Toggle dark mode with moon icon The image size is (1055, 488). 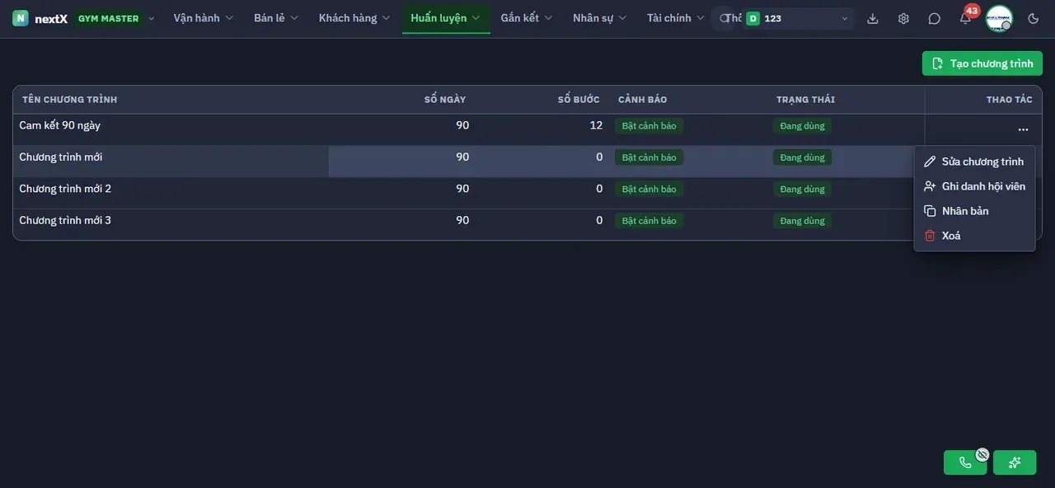click(1034, 18)
